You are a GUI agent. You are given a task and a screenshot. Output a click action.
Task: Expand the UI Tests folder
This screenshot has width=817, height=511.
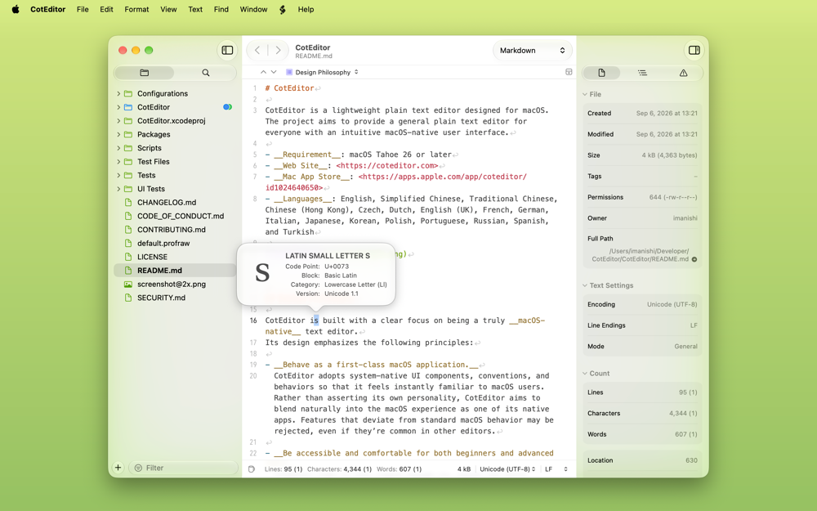coord(118,189)
